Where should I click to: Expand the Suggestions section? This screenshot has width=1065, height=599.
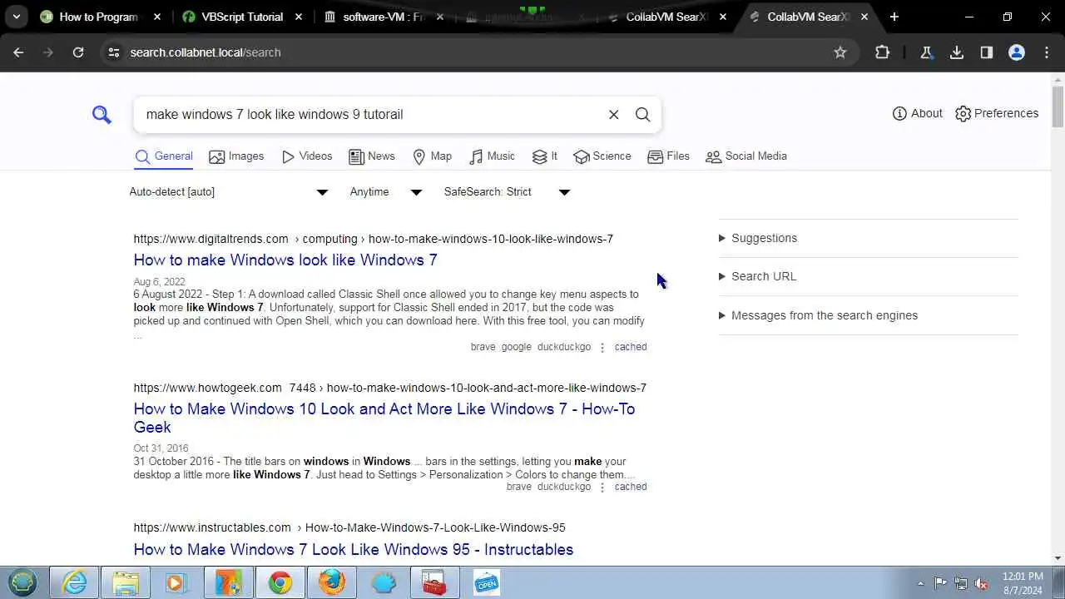click(758, 238)
